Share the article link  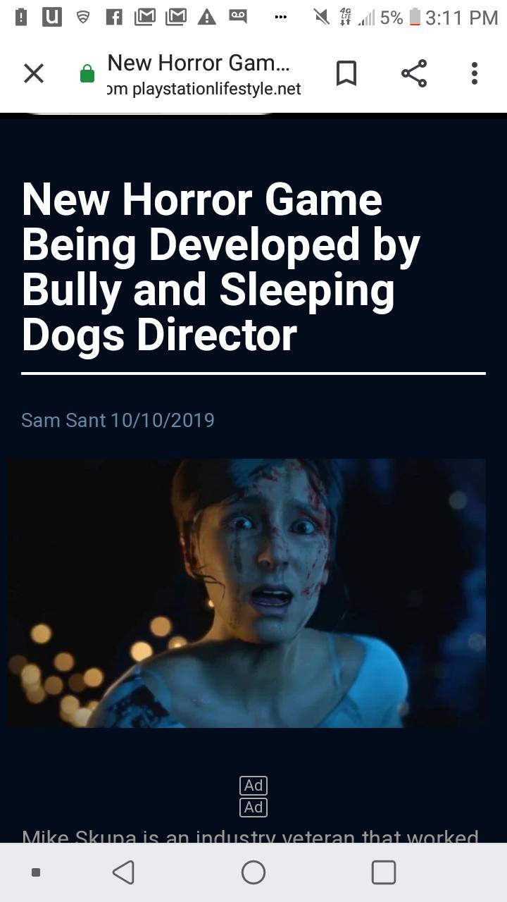coord(414,73)
